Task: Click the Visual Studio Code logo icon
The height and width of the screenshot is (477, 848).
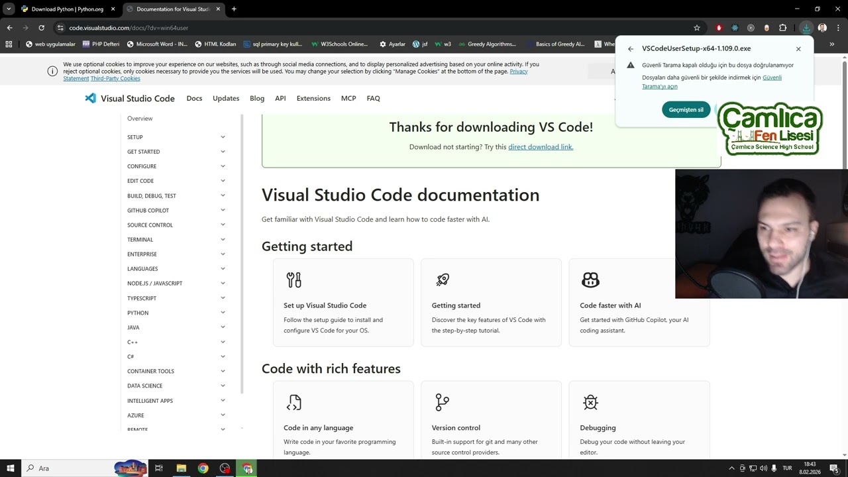Action: pos(90,98)
